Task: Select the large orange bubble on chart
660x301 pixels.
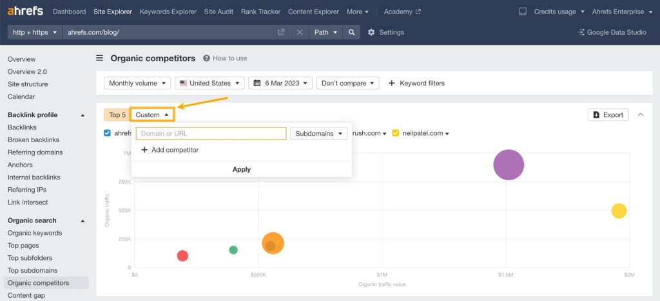Action: point(273,243)
